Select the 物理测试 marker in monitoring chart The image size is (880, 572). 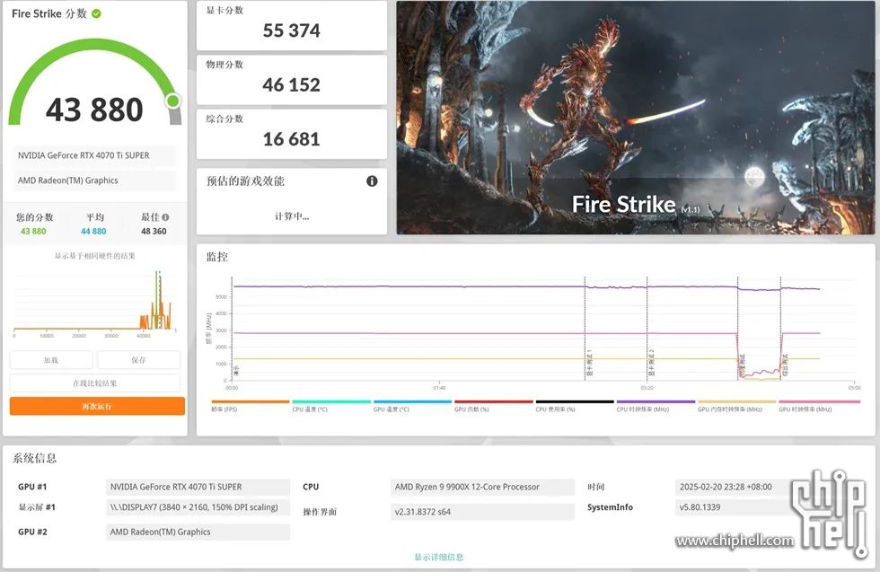pos(742,365)
